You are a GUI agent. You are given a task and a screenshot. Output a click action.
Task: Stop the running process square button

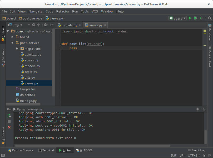[9, 122]
